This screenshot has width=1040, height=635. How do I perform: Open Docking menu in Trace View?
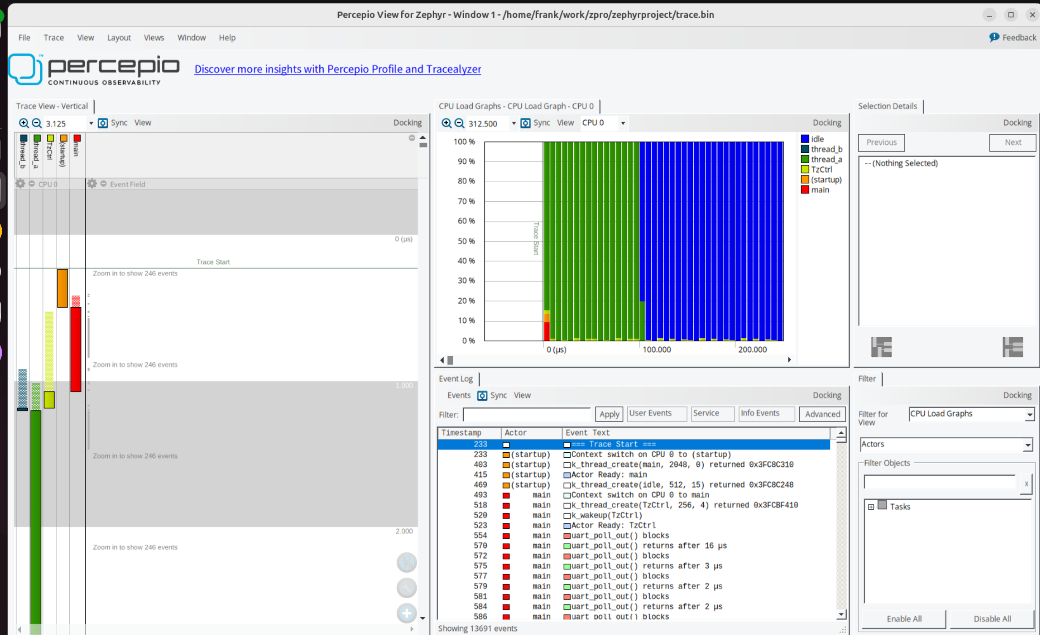tap(407, 122)
